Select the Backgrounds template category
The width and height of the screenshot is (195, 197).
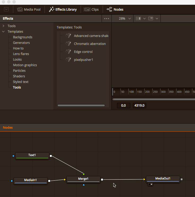[23, 37]
